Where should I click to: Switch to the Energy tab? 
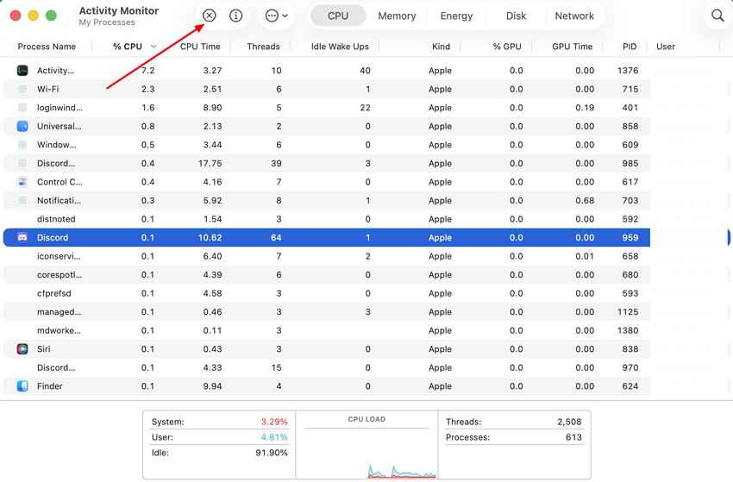point(456,16)
